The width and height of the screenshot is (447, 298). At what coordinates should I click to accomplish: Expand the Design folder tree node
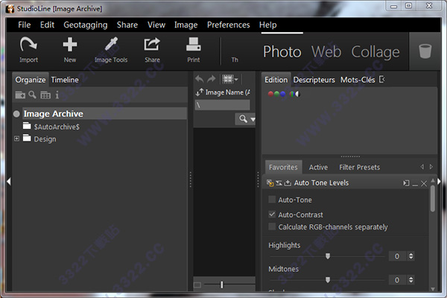click(x=16, y=139)
